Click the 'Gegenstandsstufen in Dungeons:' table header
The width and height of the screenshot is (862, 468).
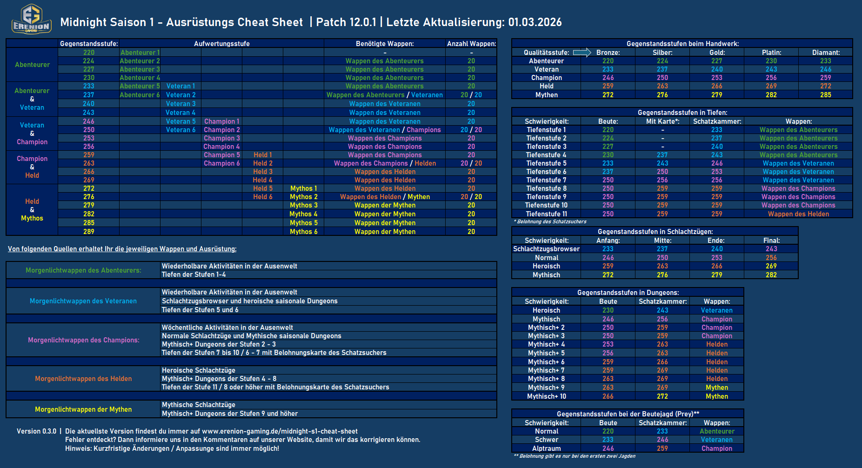(x=628, y=293)
